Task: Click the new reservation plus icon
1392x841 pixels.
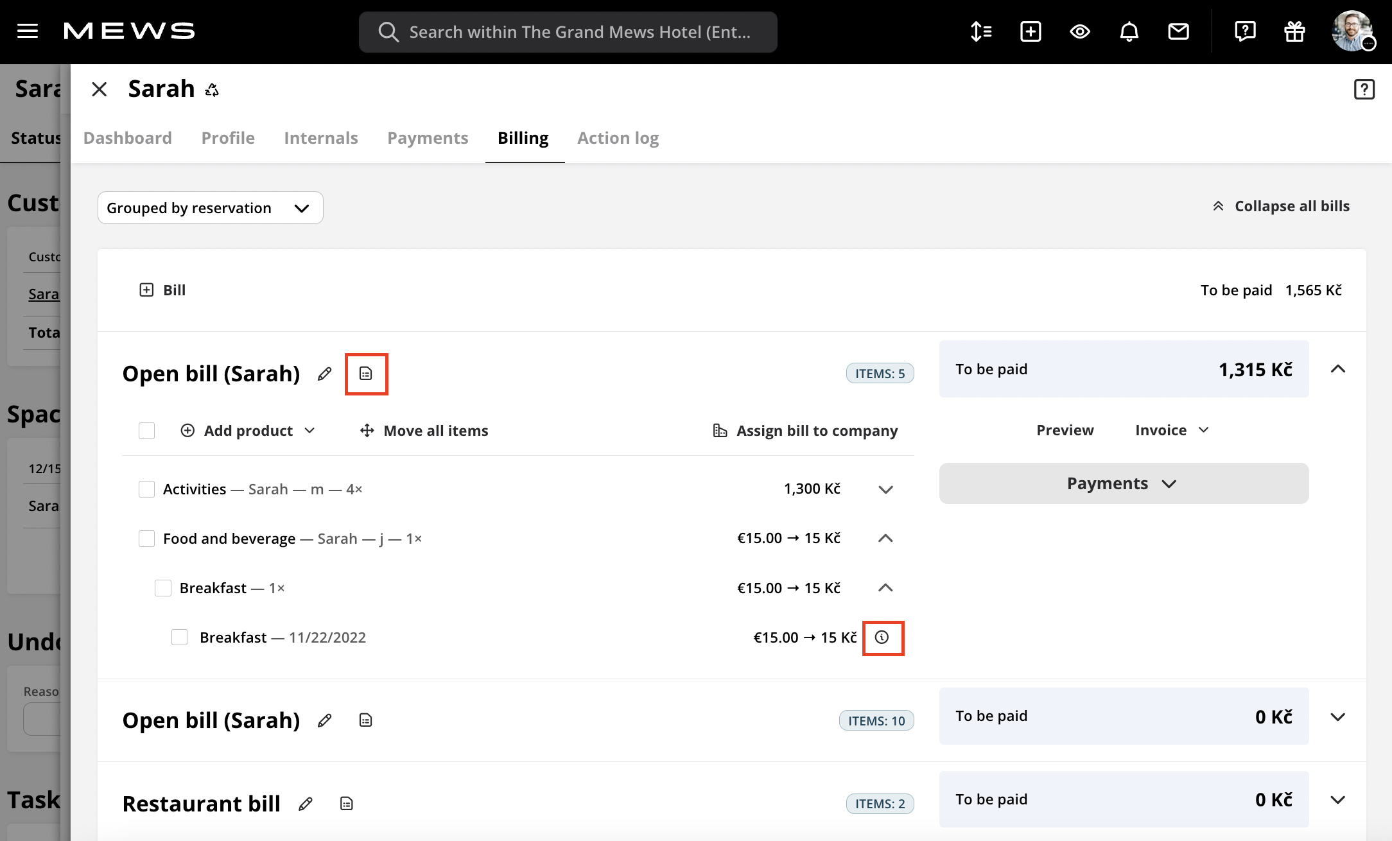Action: click(x=1031, y=31)
